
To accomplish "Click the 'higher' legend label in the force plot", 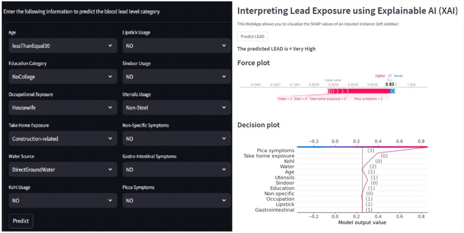I will click(380, 76).
